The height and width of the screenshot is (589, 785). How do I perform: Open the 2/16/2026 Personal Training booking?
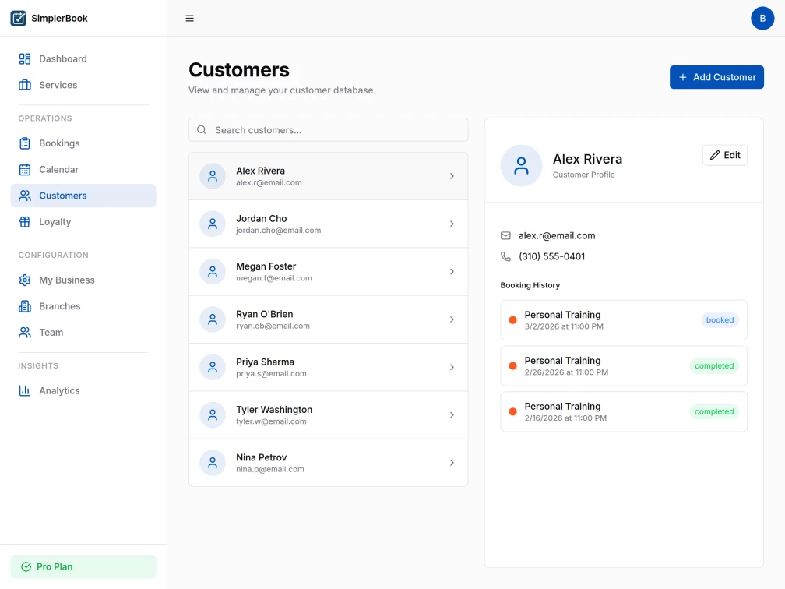(x=623, y=411)
